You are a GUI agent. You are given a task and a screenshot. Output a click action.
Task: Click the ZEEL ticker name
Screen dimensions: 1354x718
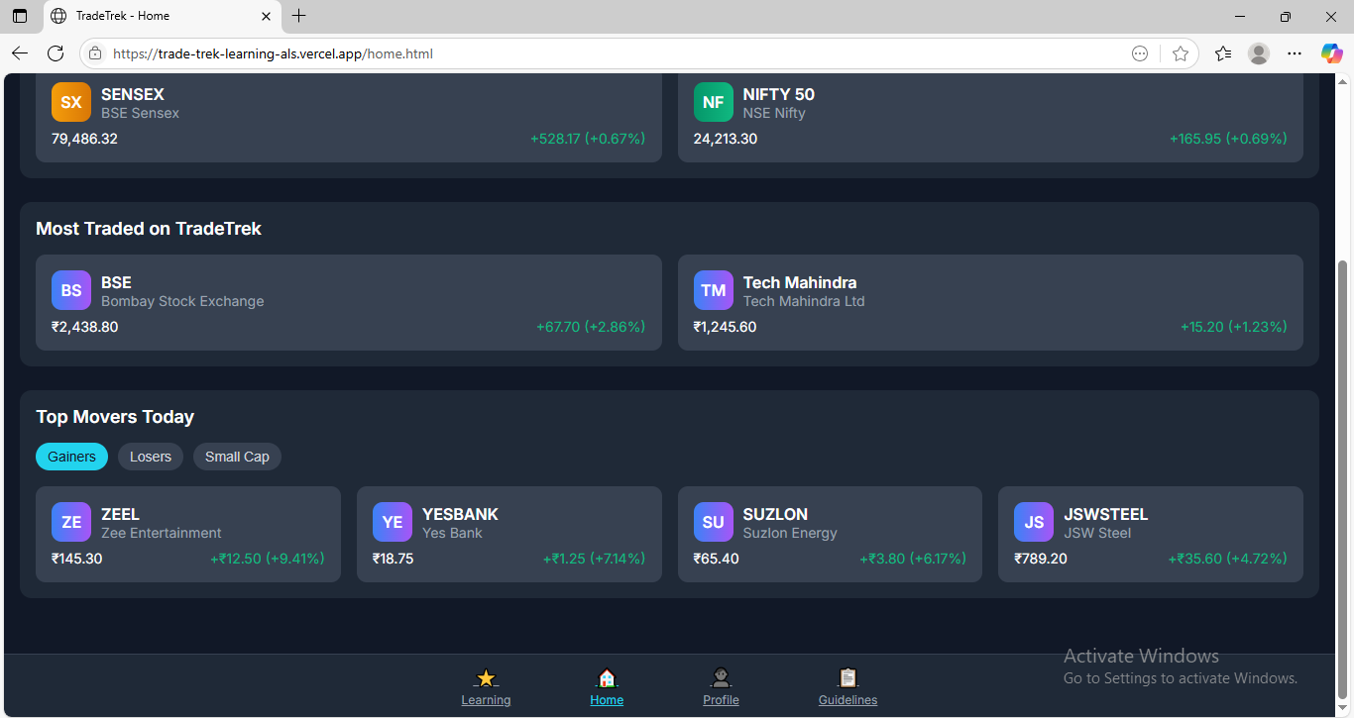point(120,514)
